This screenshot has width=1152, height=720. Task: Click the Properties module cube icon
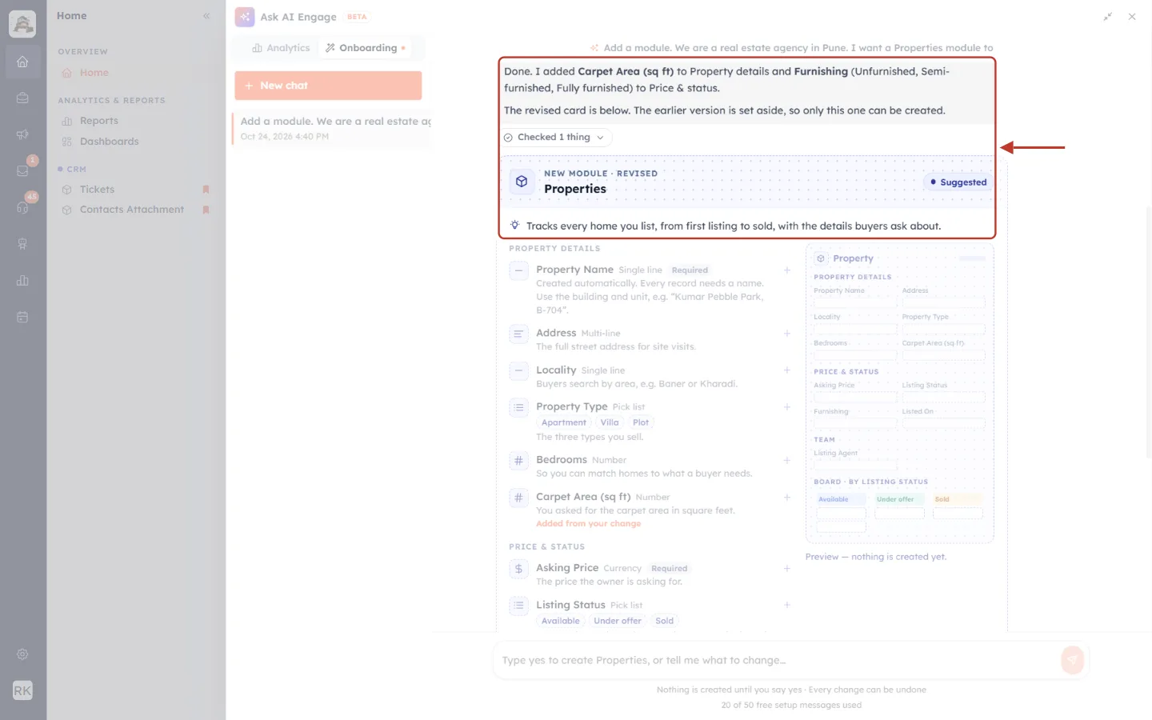tap(522, 182)
